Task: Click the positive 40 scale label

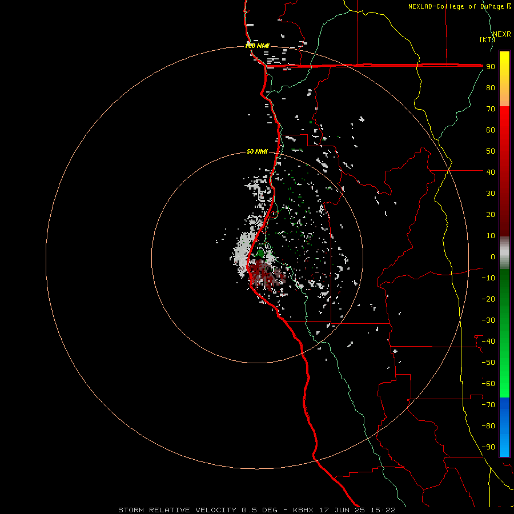Action: (491, 172)
